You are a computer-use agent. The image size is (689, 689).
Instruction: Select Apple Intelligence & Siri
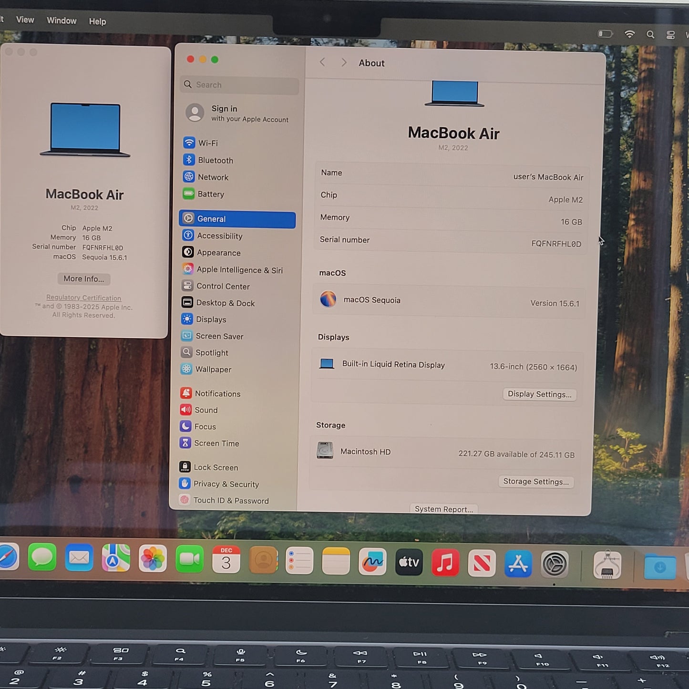238,269
